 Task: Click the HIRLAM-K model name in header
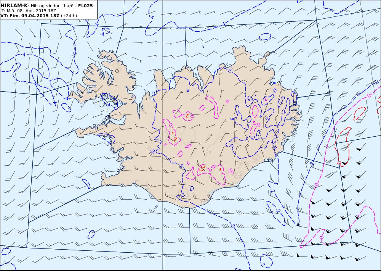[x=14, y=6]
